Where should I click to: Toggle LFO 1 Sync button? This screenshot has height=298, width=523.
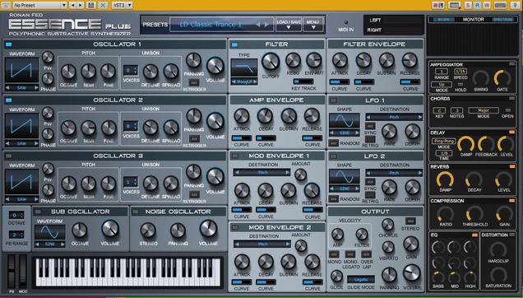[x=370, y=126]
